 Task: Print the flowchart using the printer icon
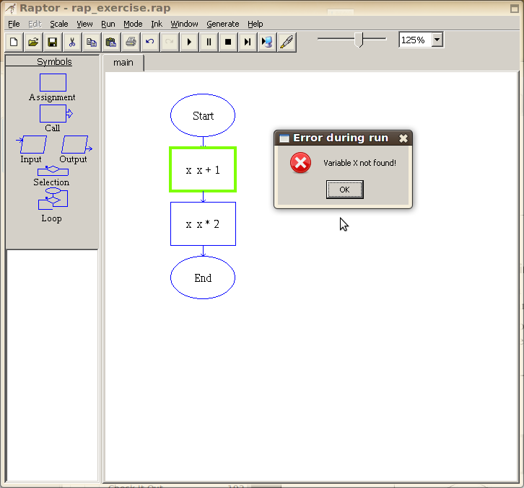click(x=131, y=42)
